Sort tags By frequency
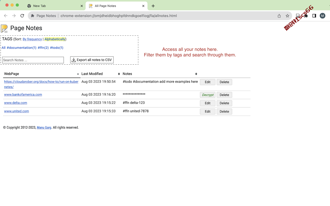This screenshot has height=206, width=330. point(32,39)
